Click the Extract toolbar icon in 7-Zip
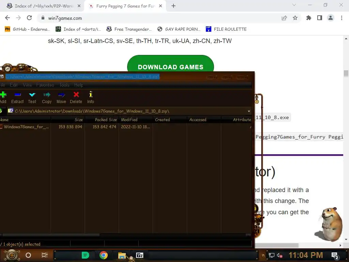The height and width of the screenshot is (262, 349). (x=17, y=95)
